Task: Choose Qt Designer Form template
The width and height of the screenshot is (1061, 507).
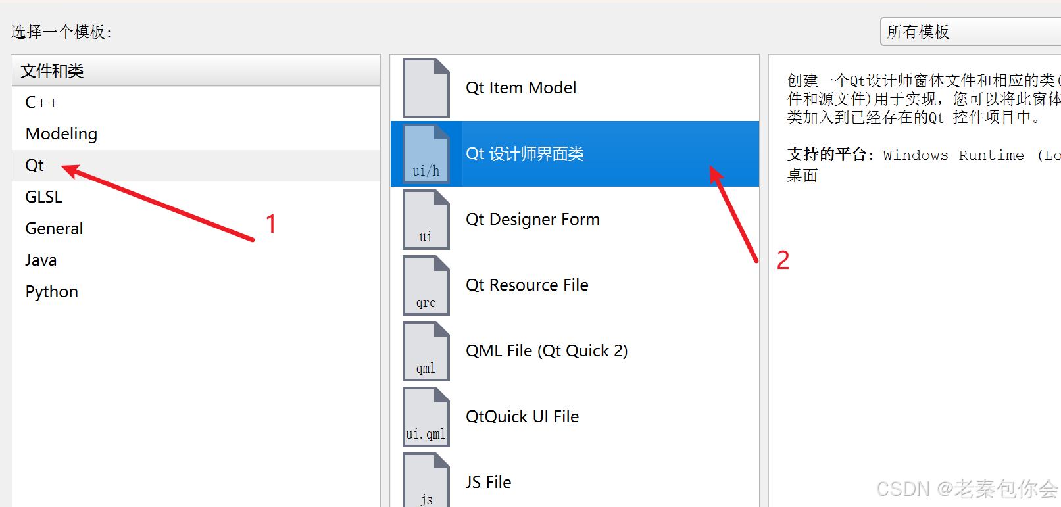Action: 575,220
